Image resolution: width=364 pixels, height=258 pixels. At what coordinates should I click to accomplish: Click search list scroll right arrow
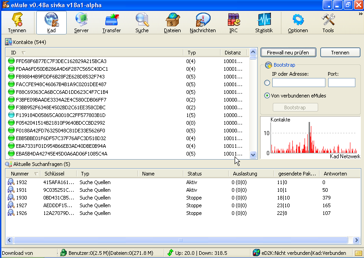[x=356, y=240]
